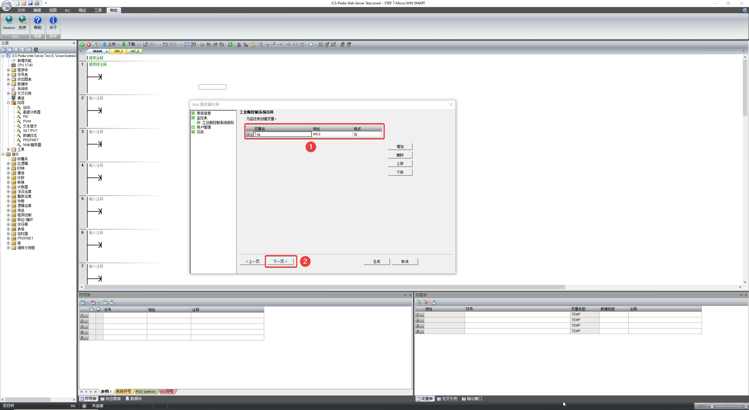The height and width of the screenshot is (410, 749).
Task: Toggle the 用户管理 checkbox in wizard
Action: click(x=193, y=127)
